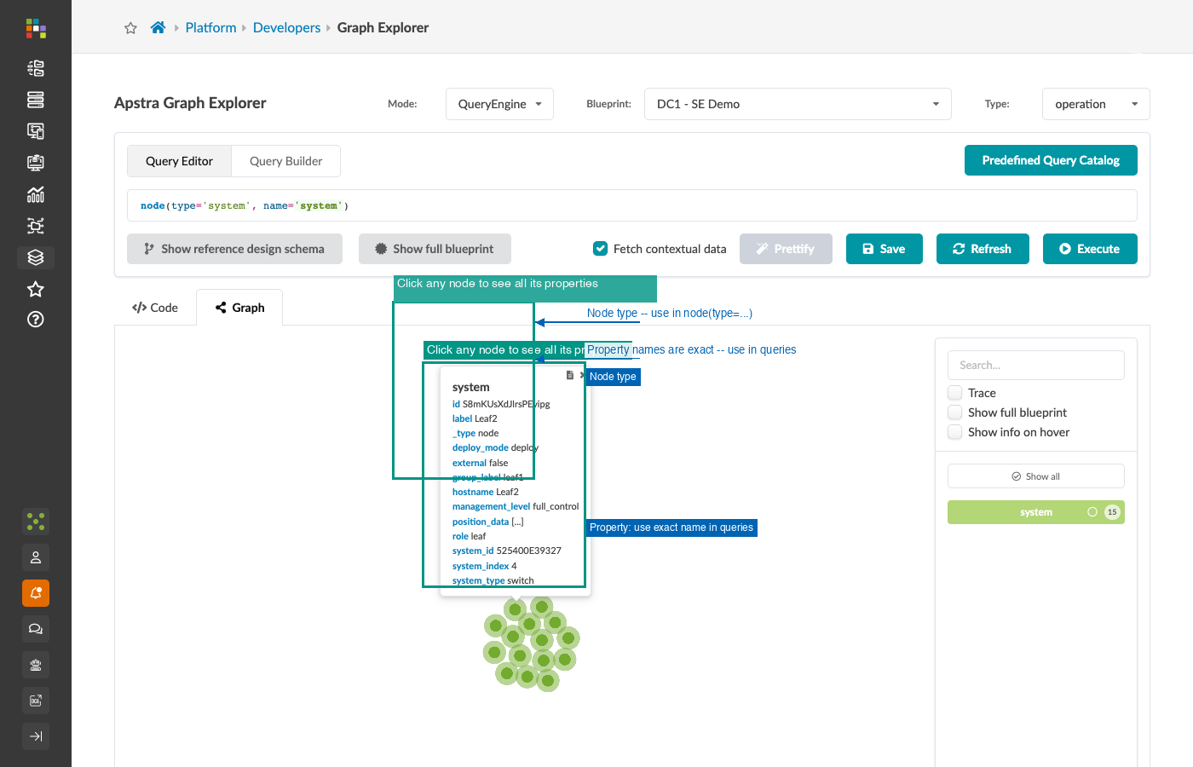Image resolution: width=1193 pixels, height=767 pixels.
Task: Click the label Leaf2 property row
Action: [475, 418]
